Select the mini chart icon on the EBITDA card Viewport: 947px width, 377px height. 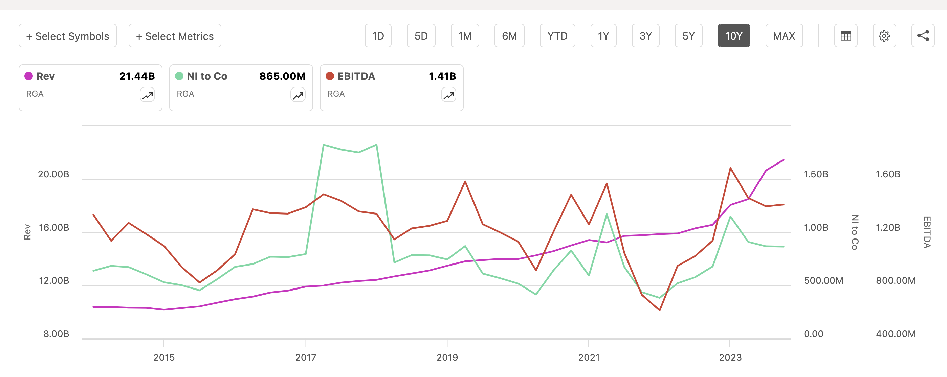click(x=448, y=94)
